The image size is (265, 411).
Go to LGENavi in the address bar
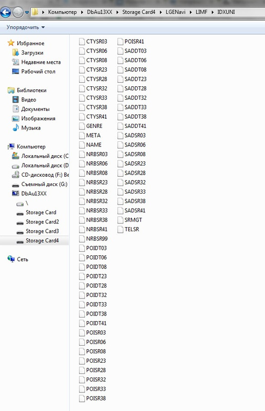click(175, 12)
